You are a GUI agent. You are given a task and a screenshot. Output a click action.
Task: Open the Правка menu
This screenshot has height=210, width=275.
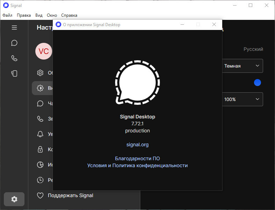click(x=24, y=15)
